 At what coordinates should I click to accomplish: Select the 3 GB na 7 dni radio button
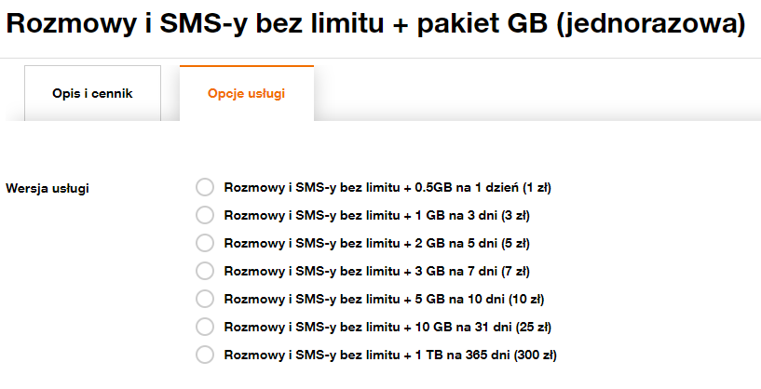(205, 271)
